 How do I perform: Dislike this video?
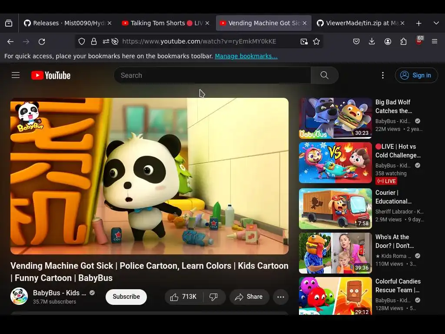(x=213, y=297)
